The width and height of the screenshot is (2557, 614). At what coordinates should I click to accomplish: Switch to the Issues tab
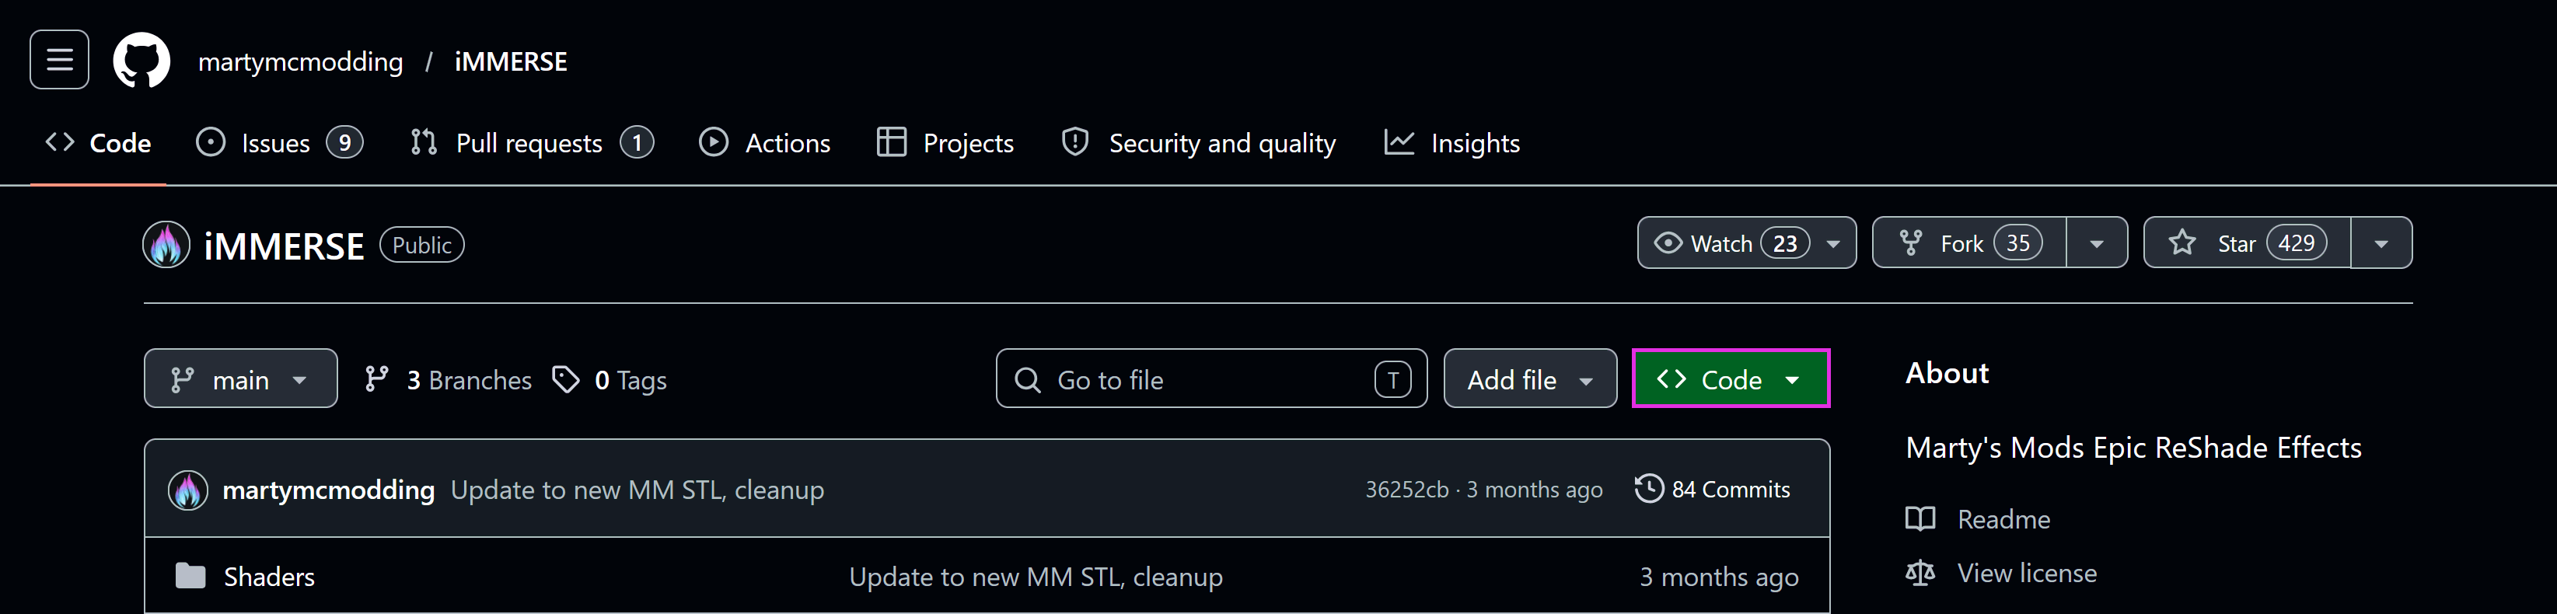279,144
